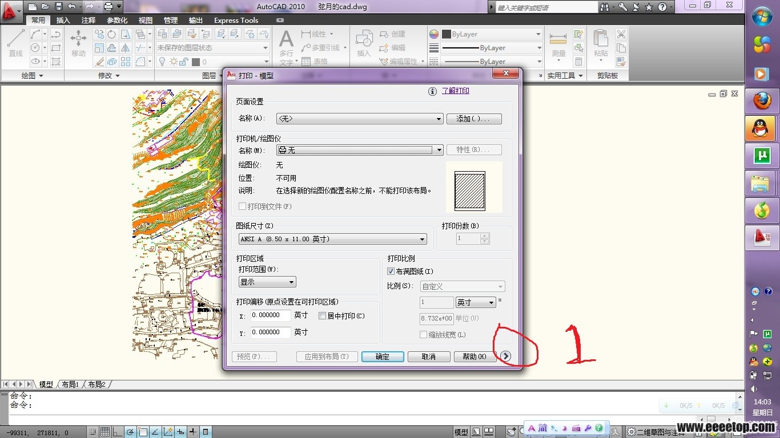Expand more options with the > arrow button
Screen dimensions: 780x438
(x=506, y=356)
